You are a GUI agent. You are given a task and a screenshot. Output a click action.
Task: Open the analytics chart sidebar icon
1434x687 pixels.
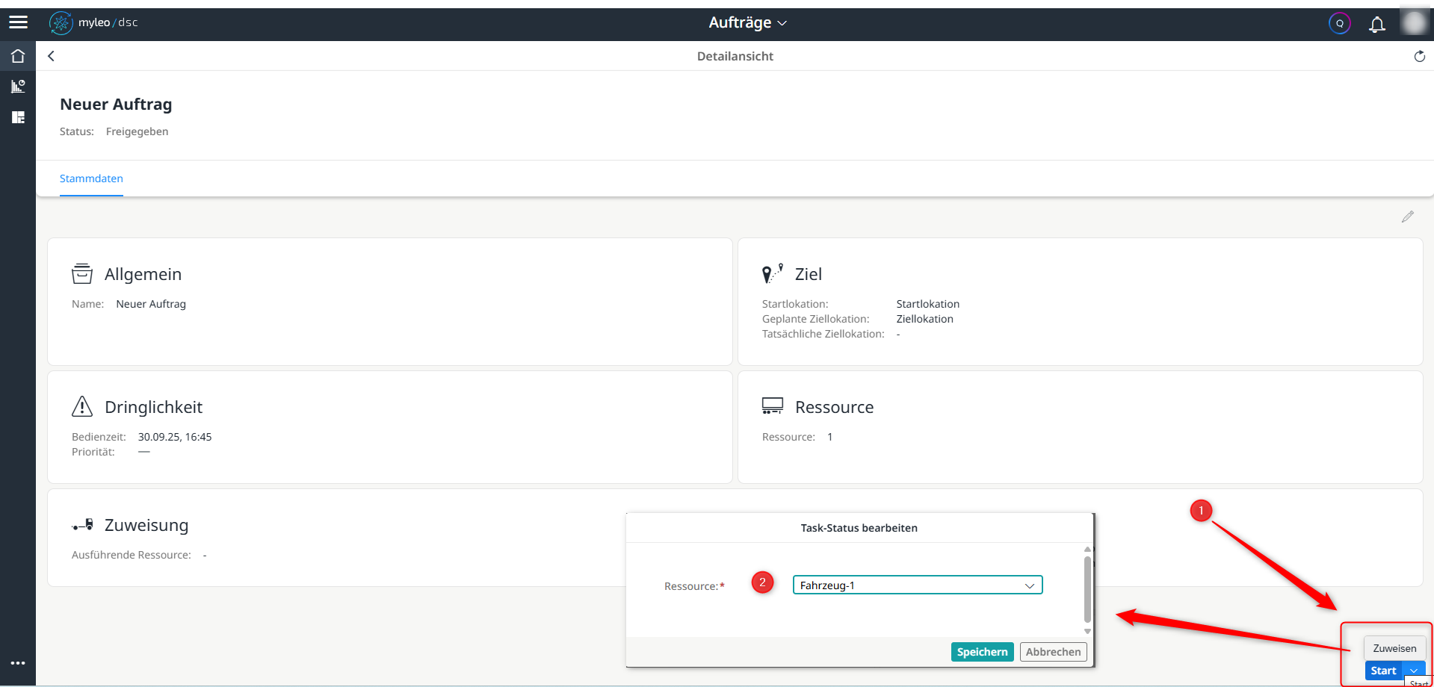click(x=18, y=87)
